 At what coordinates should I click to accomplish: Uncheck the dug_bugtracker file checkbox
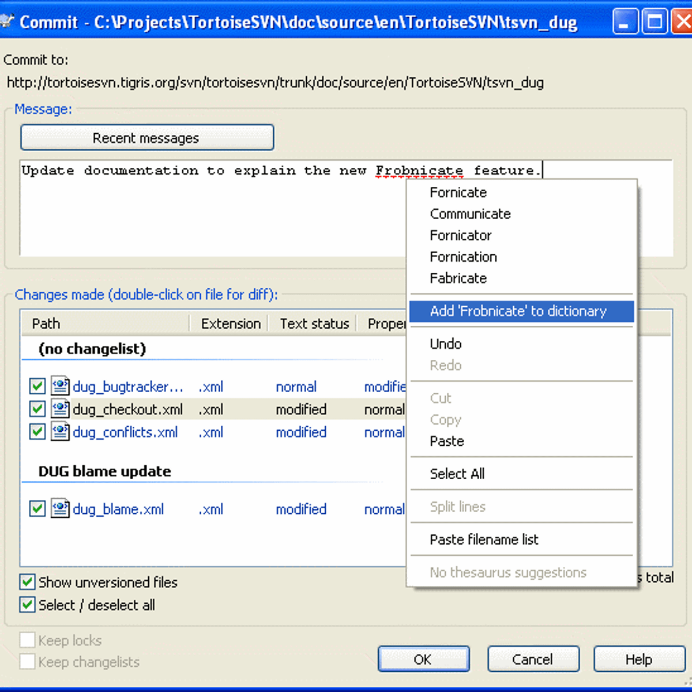point(37,386)
